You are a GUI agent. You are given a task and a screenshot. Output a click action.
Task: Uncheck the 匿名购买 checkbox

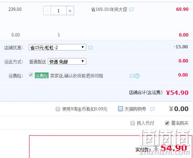167,123
